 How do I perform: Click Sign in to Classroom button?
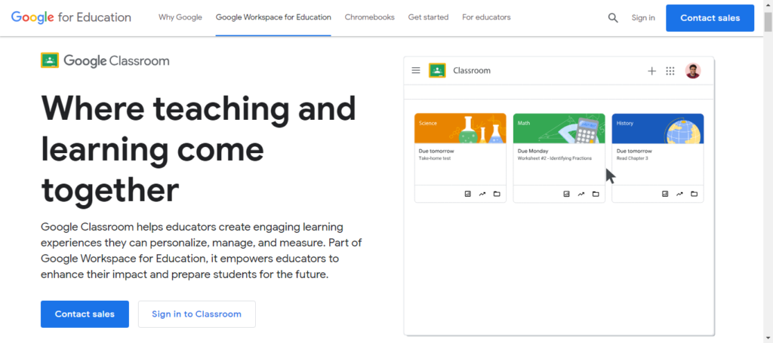click(197, 314)
